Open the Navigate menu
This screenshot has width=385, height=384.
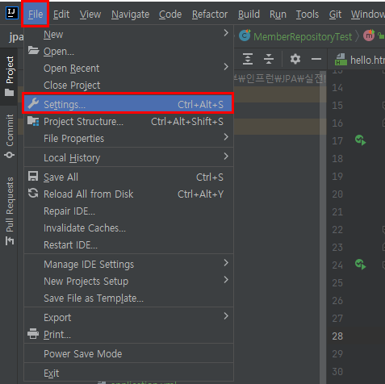[x=130, y=15]
